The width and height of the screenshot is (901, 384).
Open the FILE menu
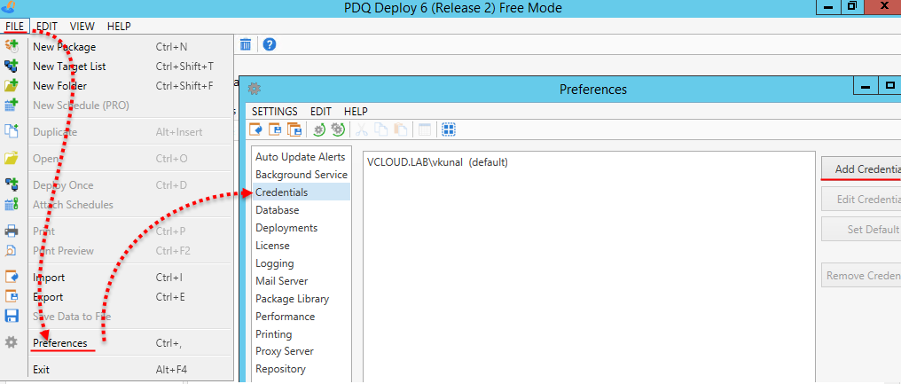pyautogui.click(x=14, y=27)
